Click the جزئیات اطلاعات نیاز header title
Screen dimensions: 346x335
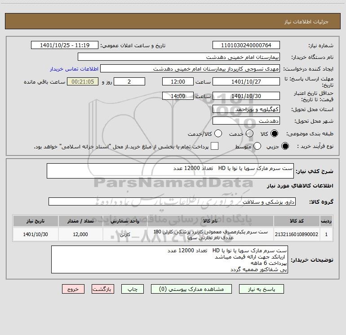(306, 22)
